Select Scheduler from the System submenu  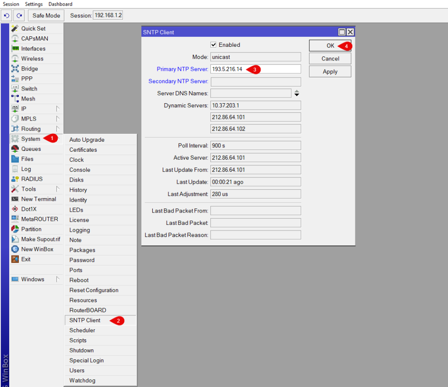point(82,331)
